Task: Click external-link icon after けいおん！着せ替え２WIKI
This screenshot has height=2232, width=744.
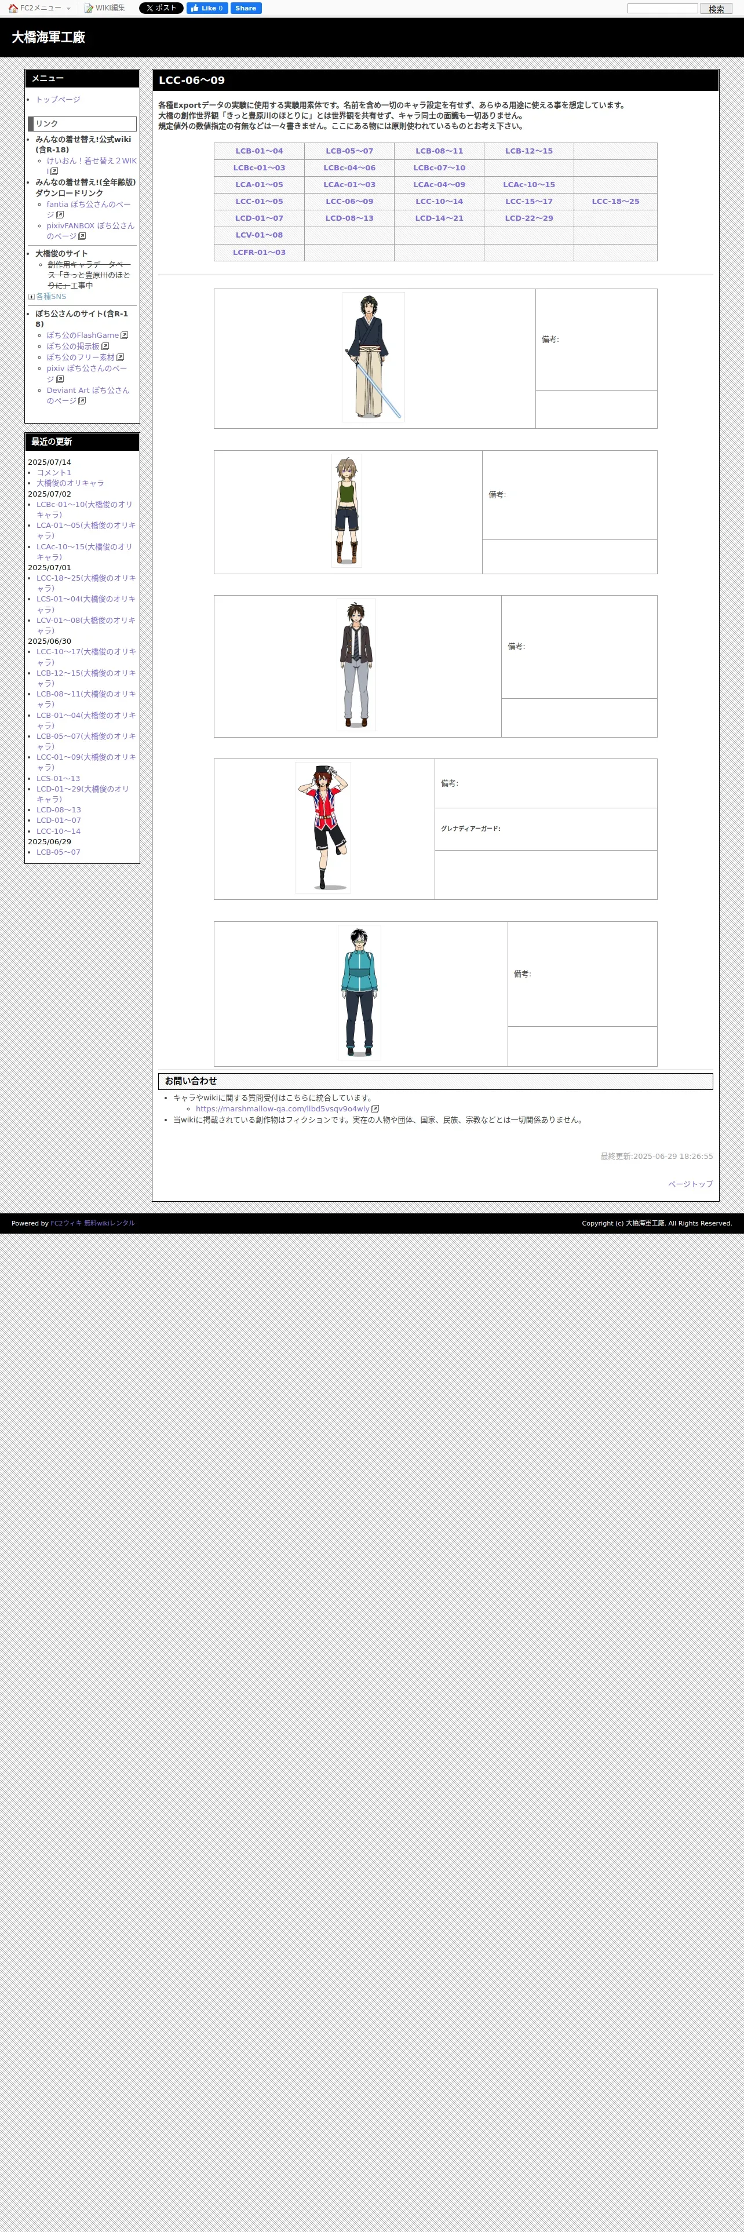Action: click(x=54, y=172)
